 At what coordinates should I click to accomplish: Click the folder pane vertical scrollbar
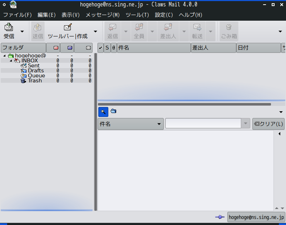point(95,132)
